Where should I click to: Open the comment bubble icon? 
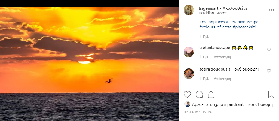coord(199,94)
